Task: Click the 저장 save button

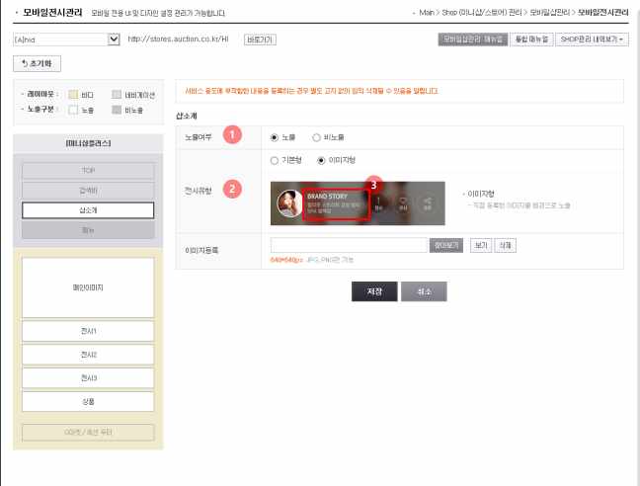Action: [374, 291]
